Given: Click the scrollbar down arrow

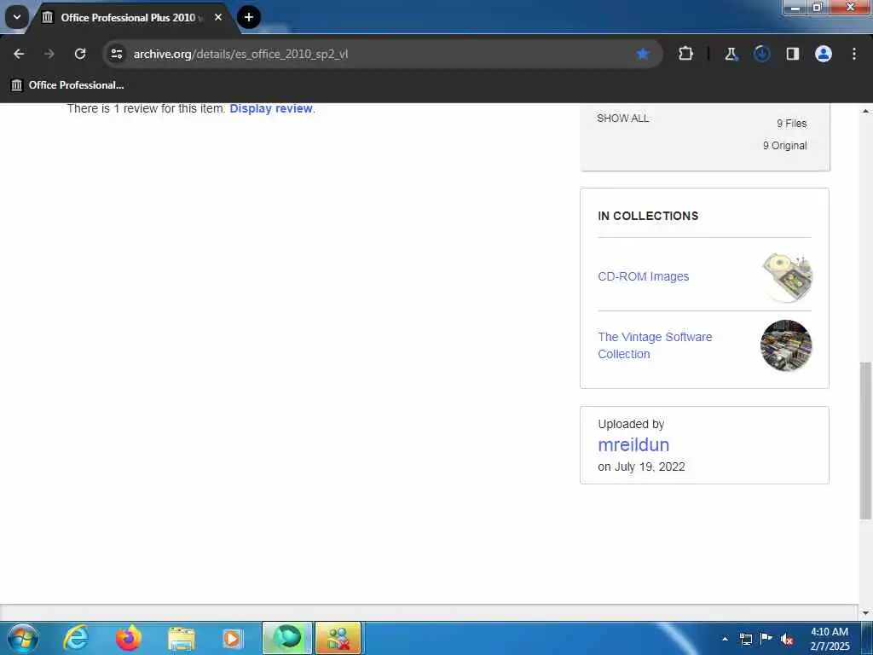Looking at the screenshot, I should tap(865, 612).
